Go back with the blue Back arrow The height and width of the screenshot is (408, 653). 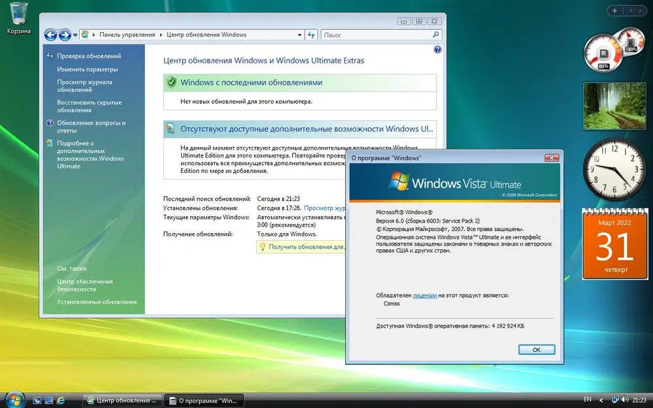pos(50,35)
